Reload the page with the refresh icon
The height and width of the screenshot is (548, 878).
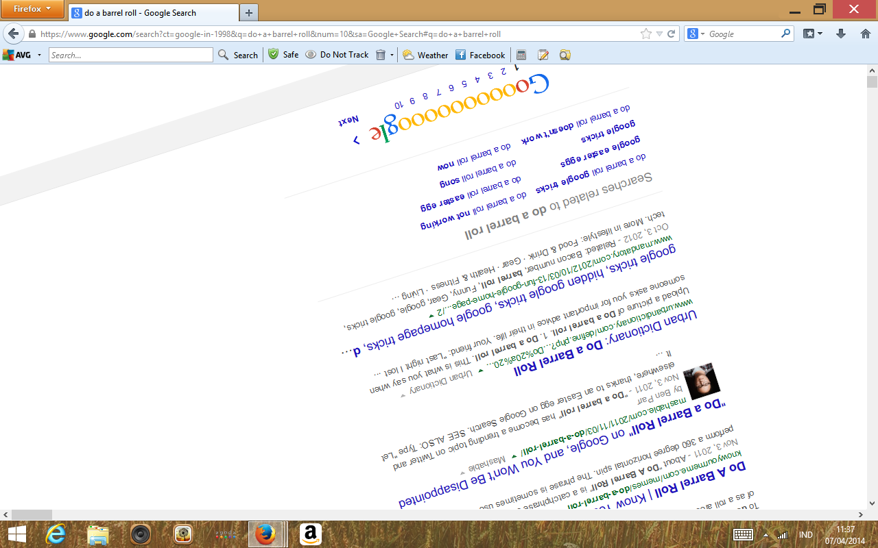pos(672,34)
